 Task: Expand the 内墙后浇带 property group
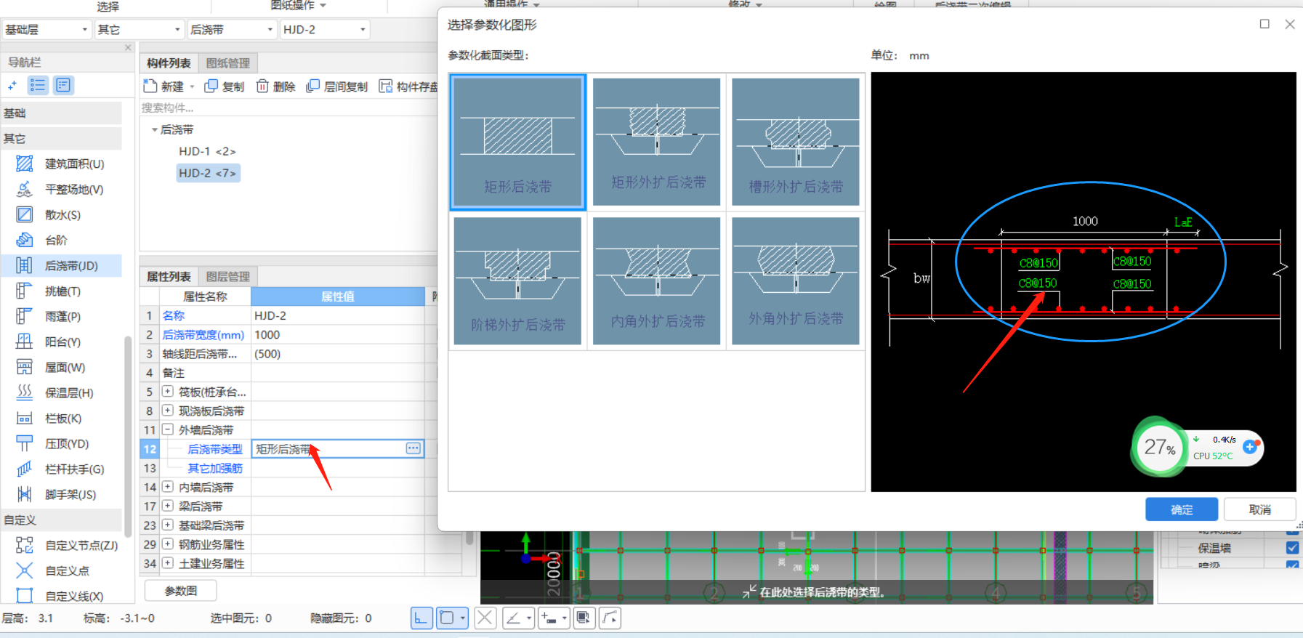pos(168,487)
